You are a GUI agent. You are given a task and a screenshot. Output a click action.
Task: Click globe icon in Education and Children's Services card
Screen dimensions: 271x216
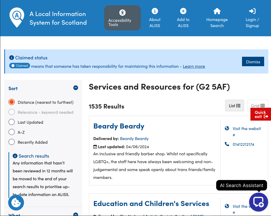coord(227,206)
